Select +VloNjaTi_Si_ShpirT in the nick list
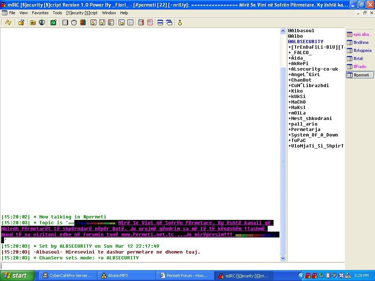This screenshot has height=281, width=375. pyautogui.click(x=316, y=146)
